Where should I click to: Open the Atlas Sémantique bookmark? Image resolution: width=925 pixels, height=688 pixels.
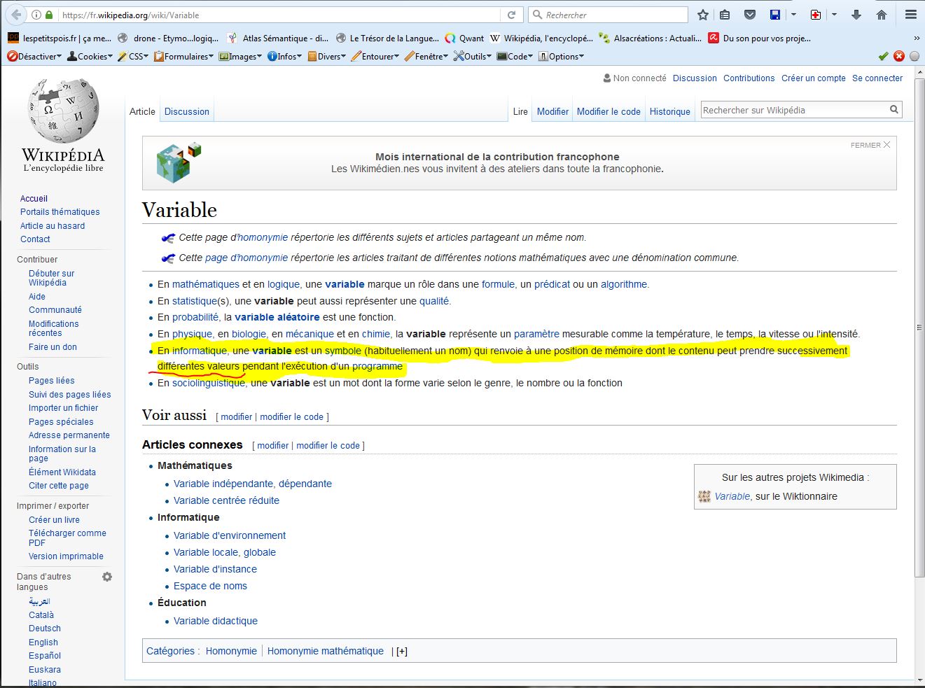[x=278, y=38]
